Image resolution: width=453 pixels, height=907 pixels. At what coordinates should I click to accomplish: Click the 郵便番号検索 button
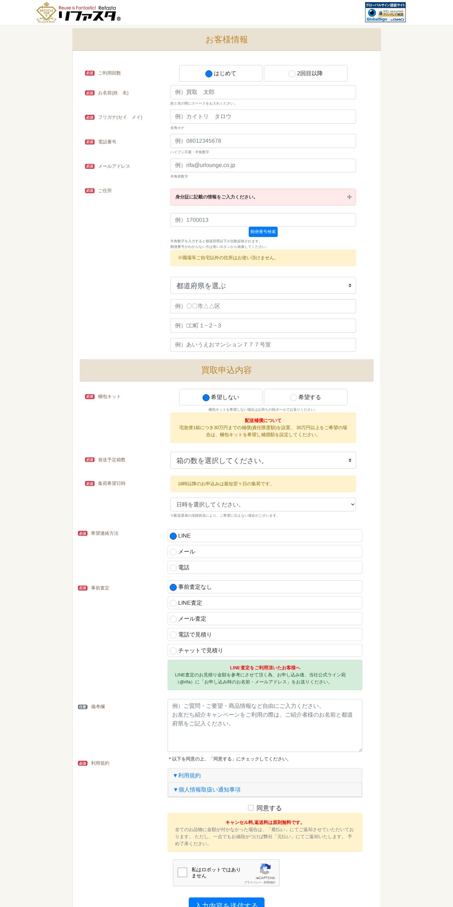263,232
